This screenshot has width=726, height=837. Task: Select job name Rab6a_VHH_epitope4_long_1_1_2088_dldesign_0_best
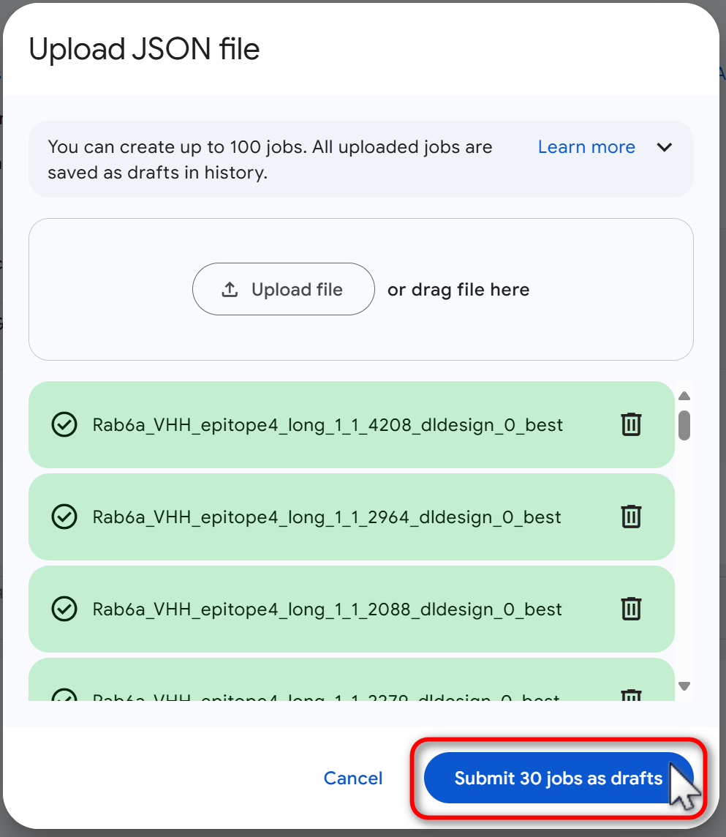[327, 609]
